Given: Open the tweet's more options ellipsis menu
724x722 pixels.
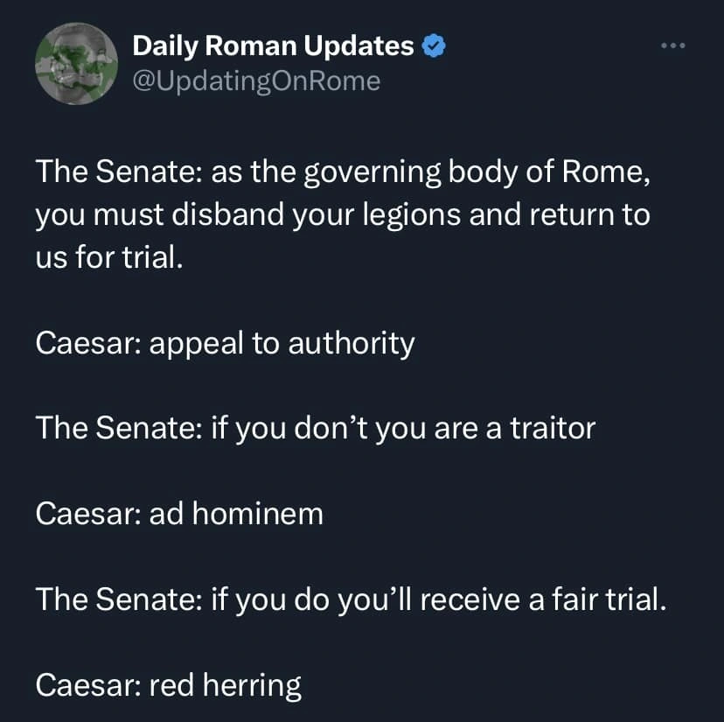Looking at the screenshot, I should 673,46.
